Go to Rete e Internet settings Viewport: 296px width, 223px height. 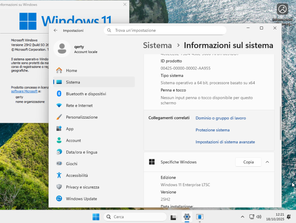(x=94, y=106)
